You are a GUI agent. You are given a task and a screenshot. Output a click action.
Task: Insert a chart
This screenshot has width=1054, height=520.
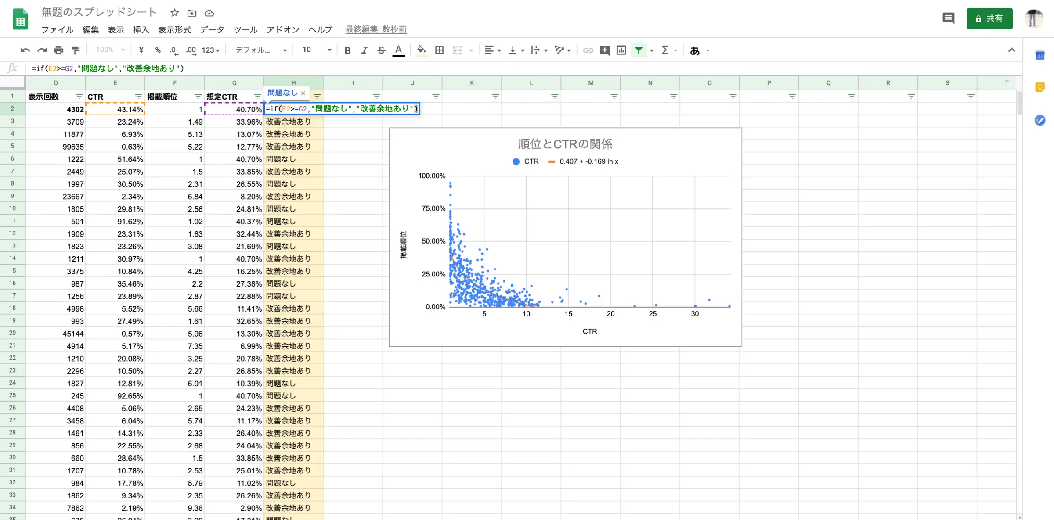tap(621, 50)
